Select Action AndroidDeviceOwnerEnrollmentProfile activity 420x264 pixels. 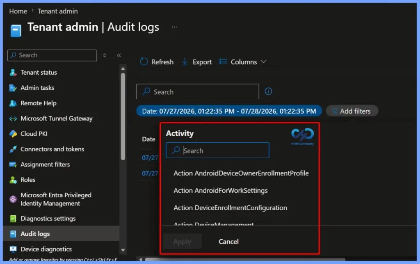(x=241, y=173)
